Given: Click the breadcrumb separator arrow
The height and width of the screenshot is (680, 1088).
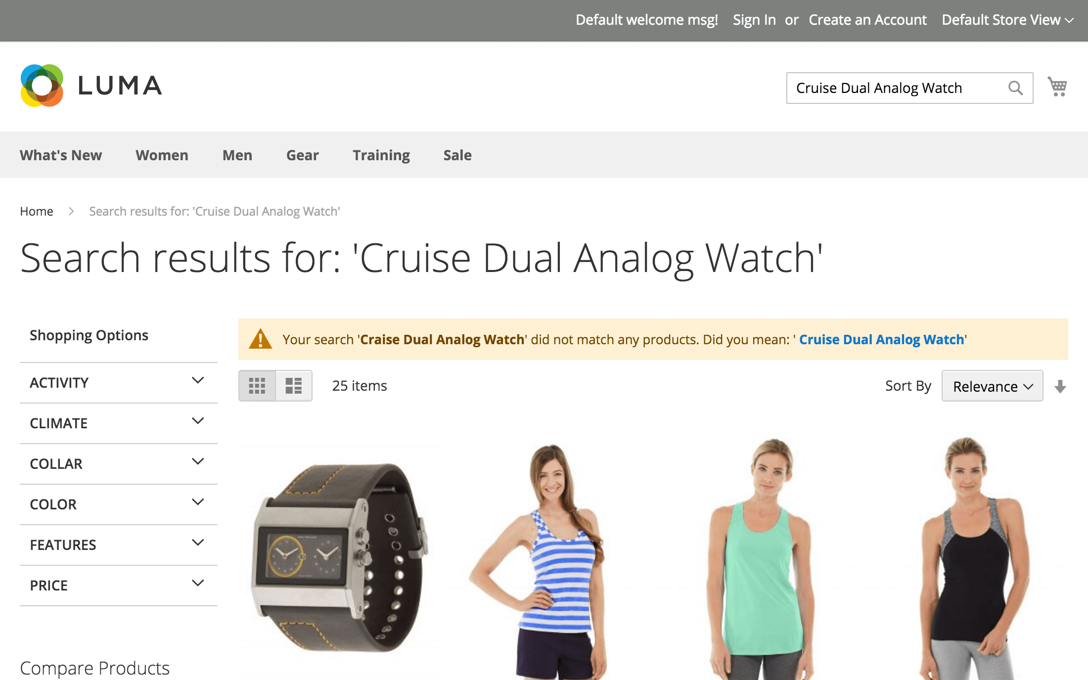Looking at the screenshot, I should (71, 211).
